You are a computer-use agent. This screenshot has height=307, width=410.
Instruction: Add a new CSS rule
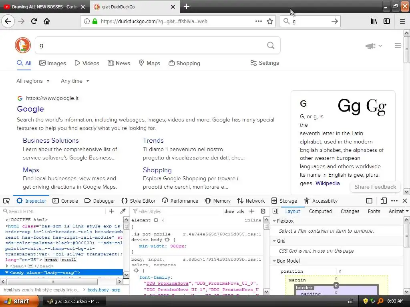tap(252, 211)
